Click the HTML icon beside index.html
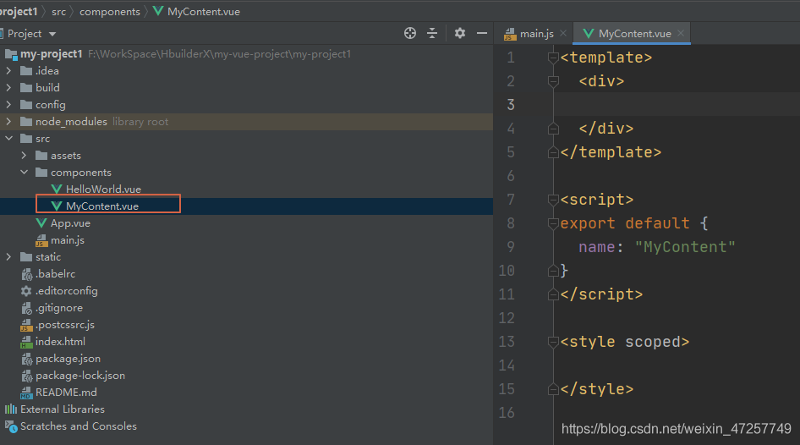The image size is (800, 445). coord(26,342)
